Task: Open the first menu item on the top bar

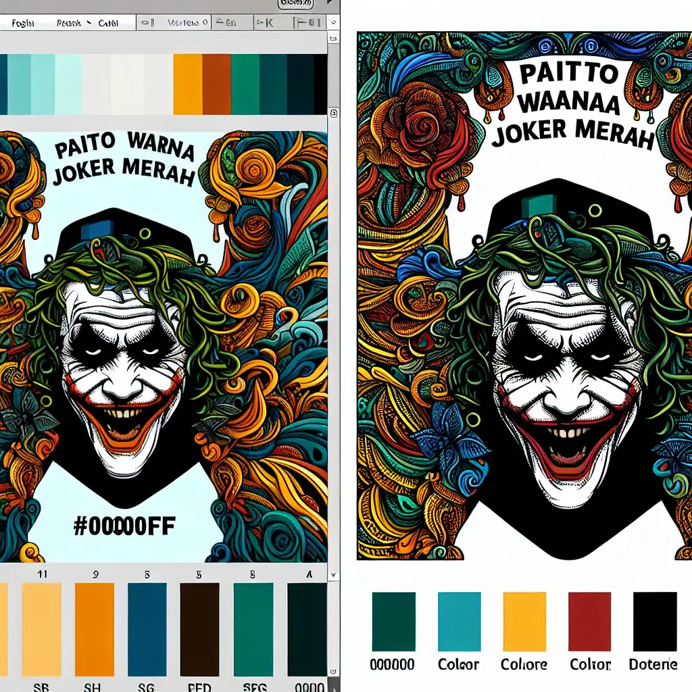Action: [x=22, y=23]
